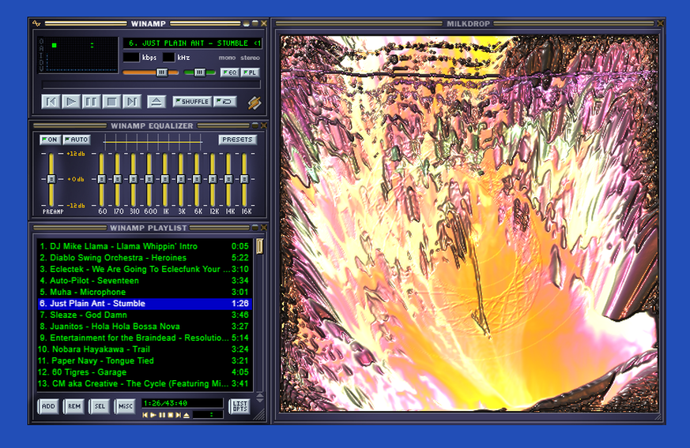Click the +12 db label in equalizer
The height and width of the screenshot is (448, 690).
[x=76, y=154]
